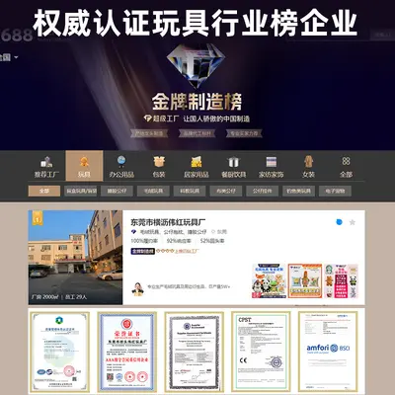
Task: View the 荣誉证书 red honor certificate
Action: pos(127,352)
